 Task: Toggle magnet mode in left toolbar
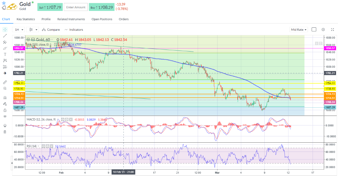(5, 98)
